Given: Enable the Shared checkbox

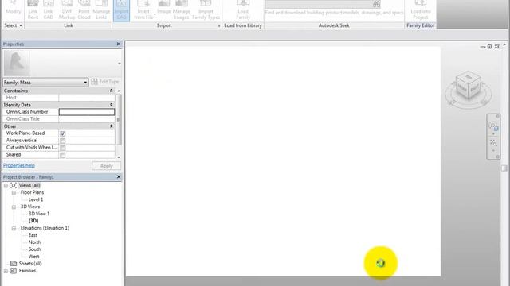Looking at the screenshot, I should [62, 156].
